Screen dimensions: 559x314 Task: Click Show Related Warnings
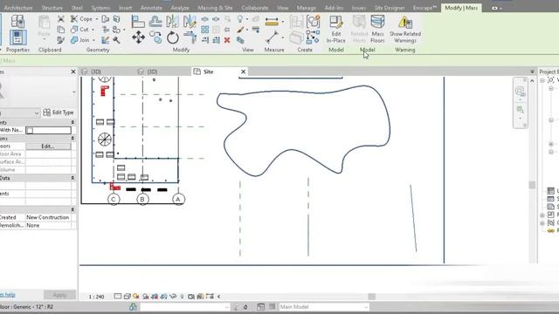point(405,29)
